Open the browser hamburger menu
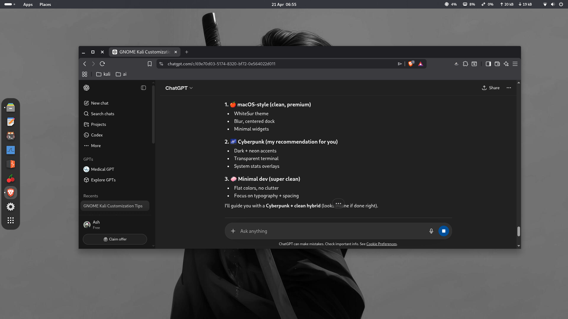The height and width of the screenshot is (319, 568). 515,64
